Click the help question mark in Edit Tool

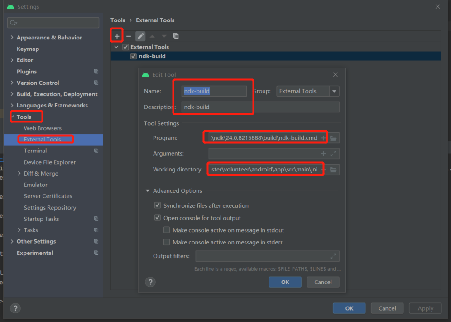tap(150, 282)
